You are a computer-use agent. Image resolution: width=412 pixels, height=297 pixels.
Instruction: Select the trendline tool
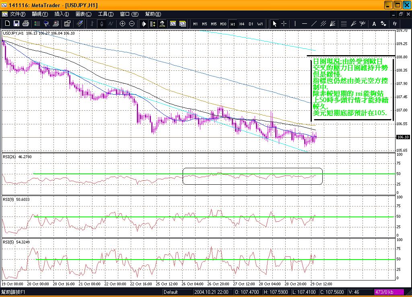[x=314, y=24]
